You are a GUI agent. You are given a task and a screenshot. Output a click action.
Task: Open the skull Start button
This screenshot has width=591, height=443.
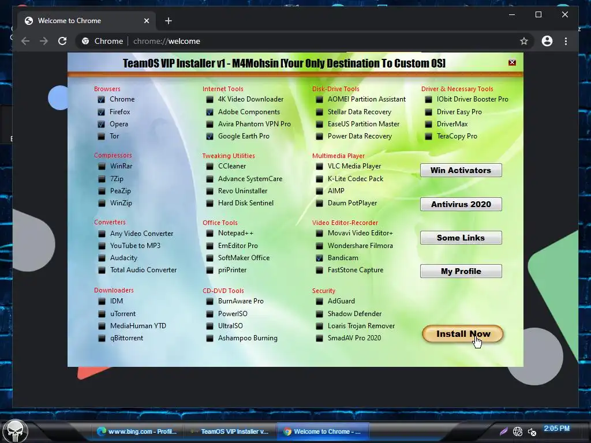click(15, 431)
